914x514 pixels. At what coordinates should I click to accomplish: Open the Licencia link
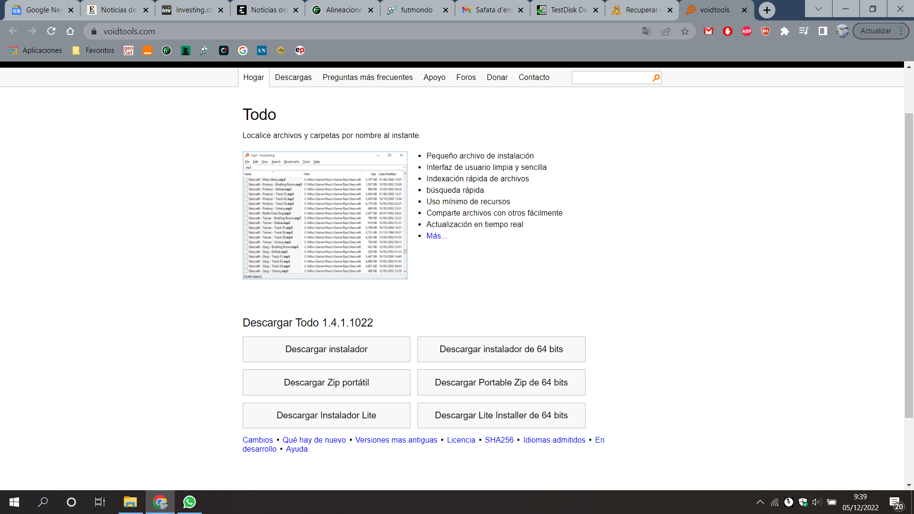461,440
